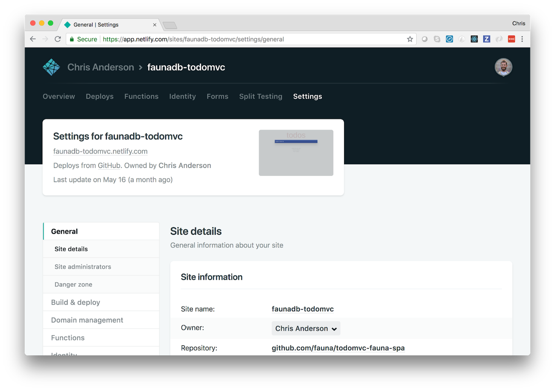Open React Developer Tools extension icon
This screenshot has width=555, height=390.
click(474, 39)
